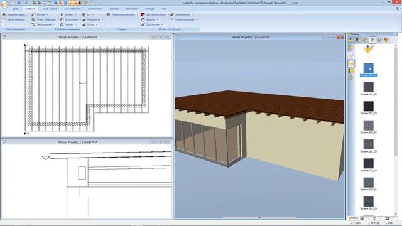Select the Wände tool icon
Viewport: 402px width, 226px height.
click(33, 14)
